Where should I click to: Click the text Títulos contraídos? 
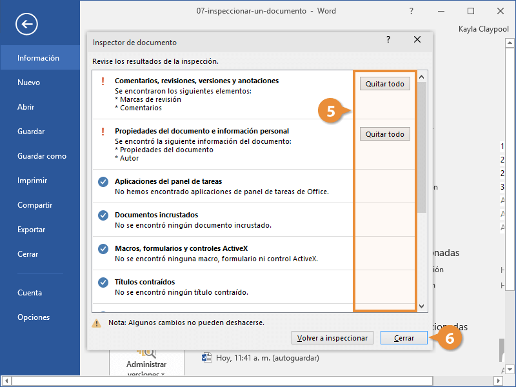pyautogui.click(x=144, y=282)
